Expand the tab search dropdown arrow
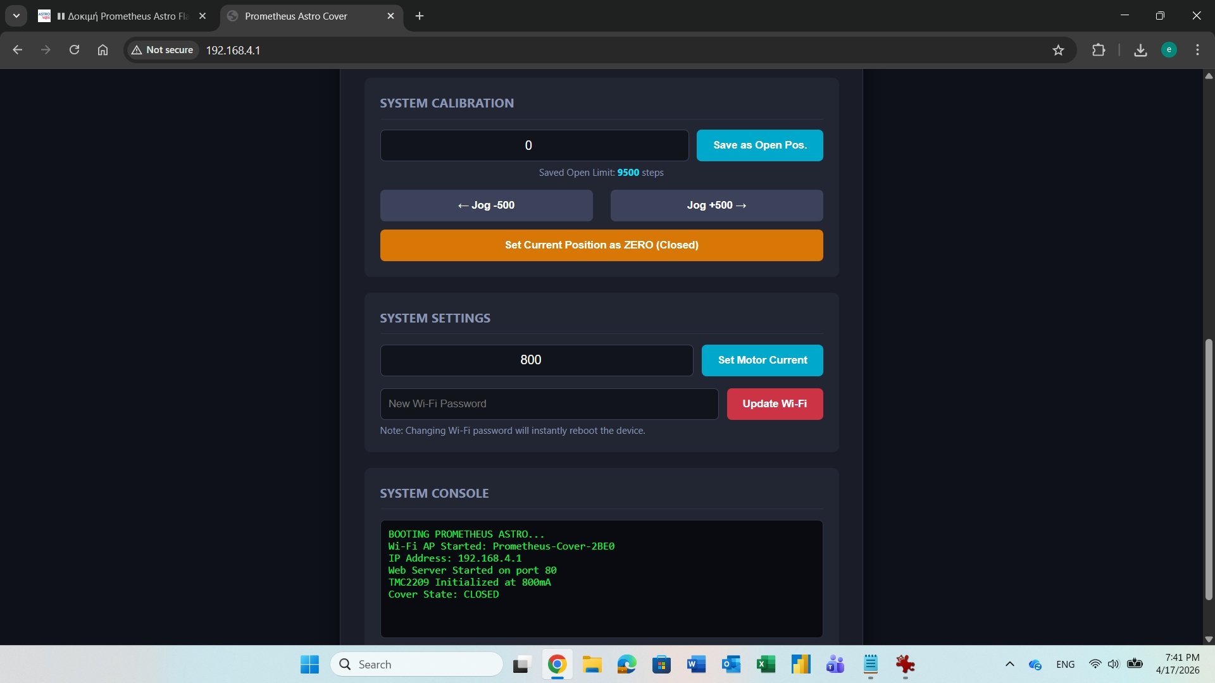Viewport: 1215px width, 683px height. [x=16, y=16]
